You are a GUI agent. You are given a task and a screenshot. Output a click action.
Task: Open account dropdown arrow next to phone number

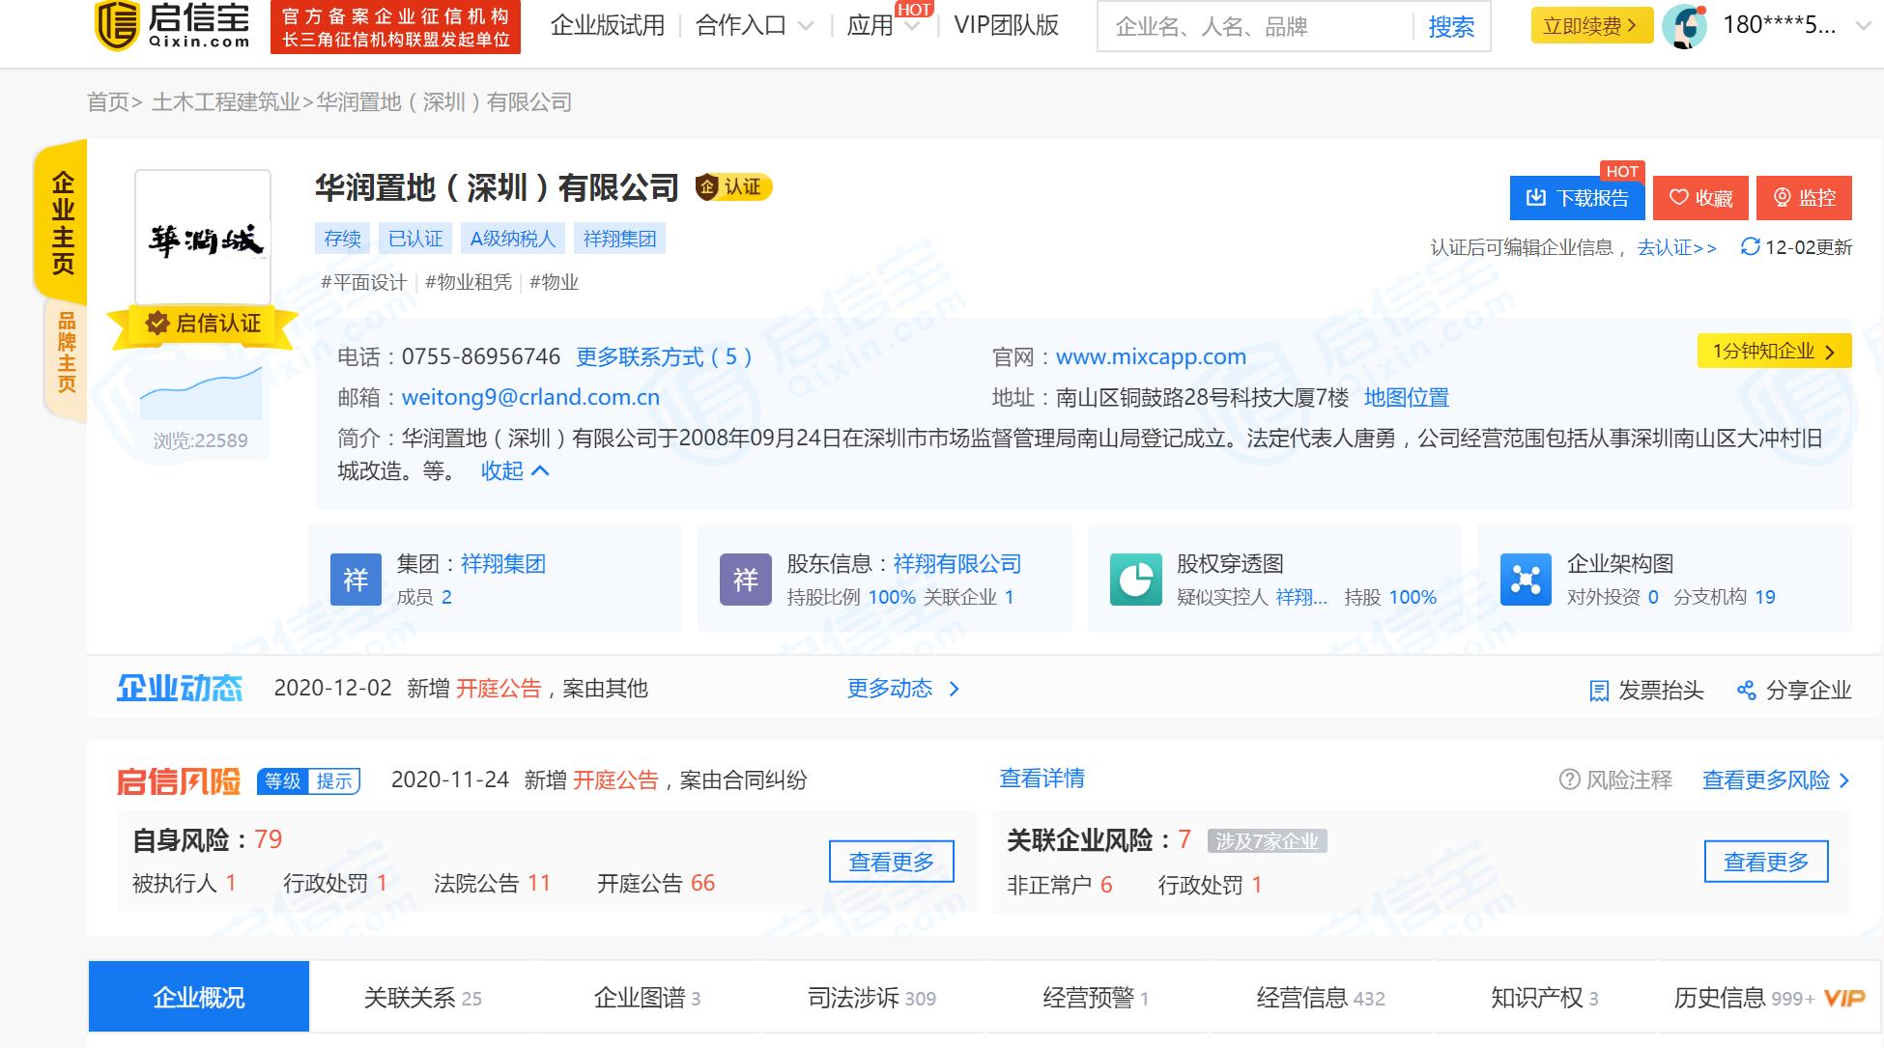pos(1863,27)
